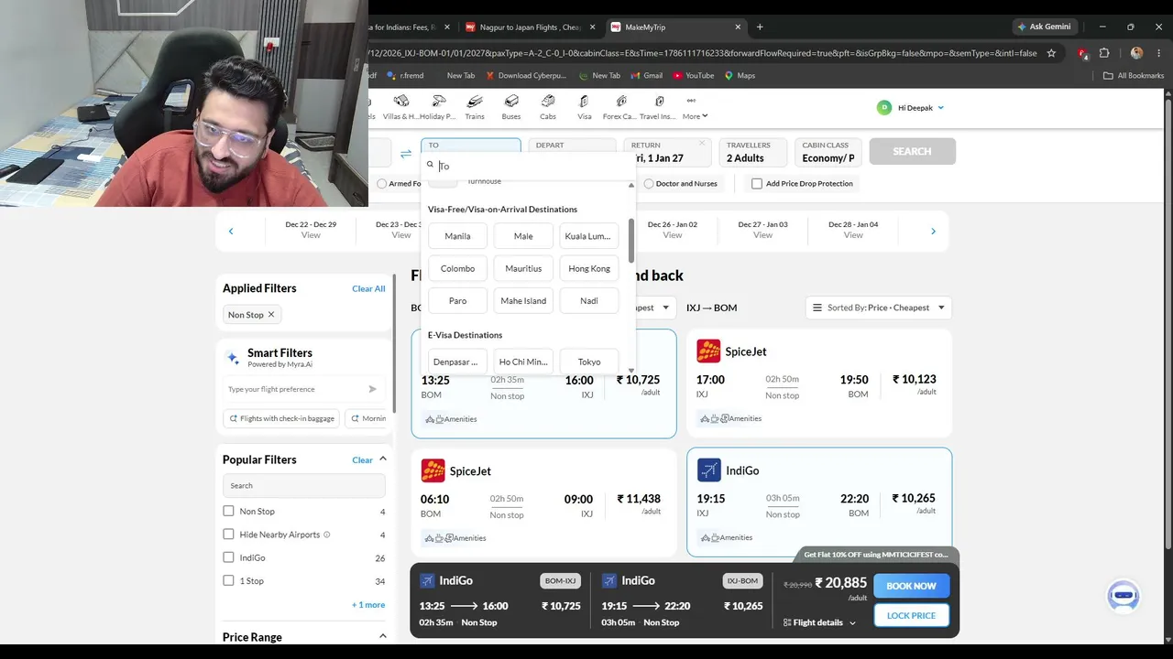1173x659 pixels.
Task: Close the Nagpur to Japan Flights tab
Action: point(592,27)
